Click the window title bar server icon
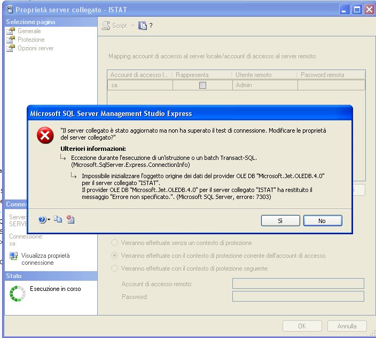 pyautogui.click(x=10, y=10)
